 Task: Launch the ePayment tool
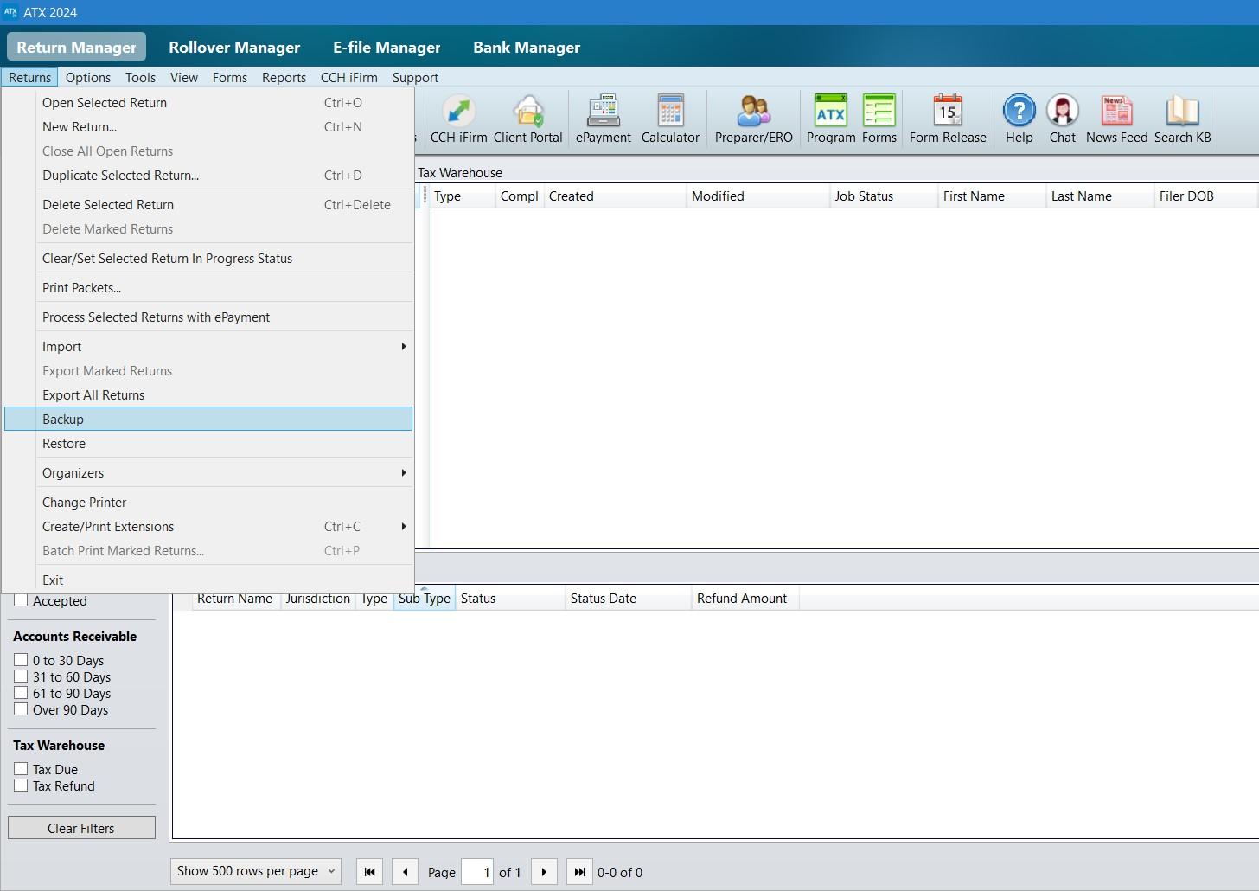604,119
